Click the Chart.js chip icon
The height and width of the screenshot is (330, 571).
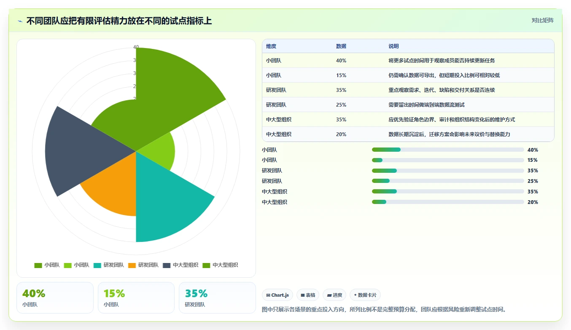click(x=268, y=295)
